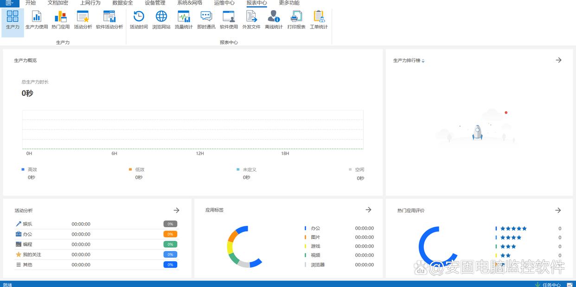
Task: Expand 活动分析 panel details arrow
Action: click(176, 210)
